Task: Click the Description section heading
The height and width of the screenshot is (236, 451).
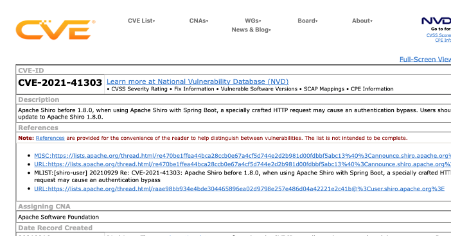Action: pyautogui.click(x=39, y=99)
